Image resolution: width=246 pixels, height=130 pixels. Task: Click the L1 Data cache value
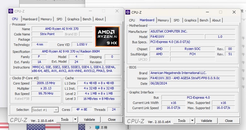tap(99, 83)
